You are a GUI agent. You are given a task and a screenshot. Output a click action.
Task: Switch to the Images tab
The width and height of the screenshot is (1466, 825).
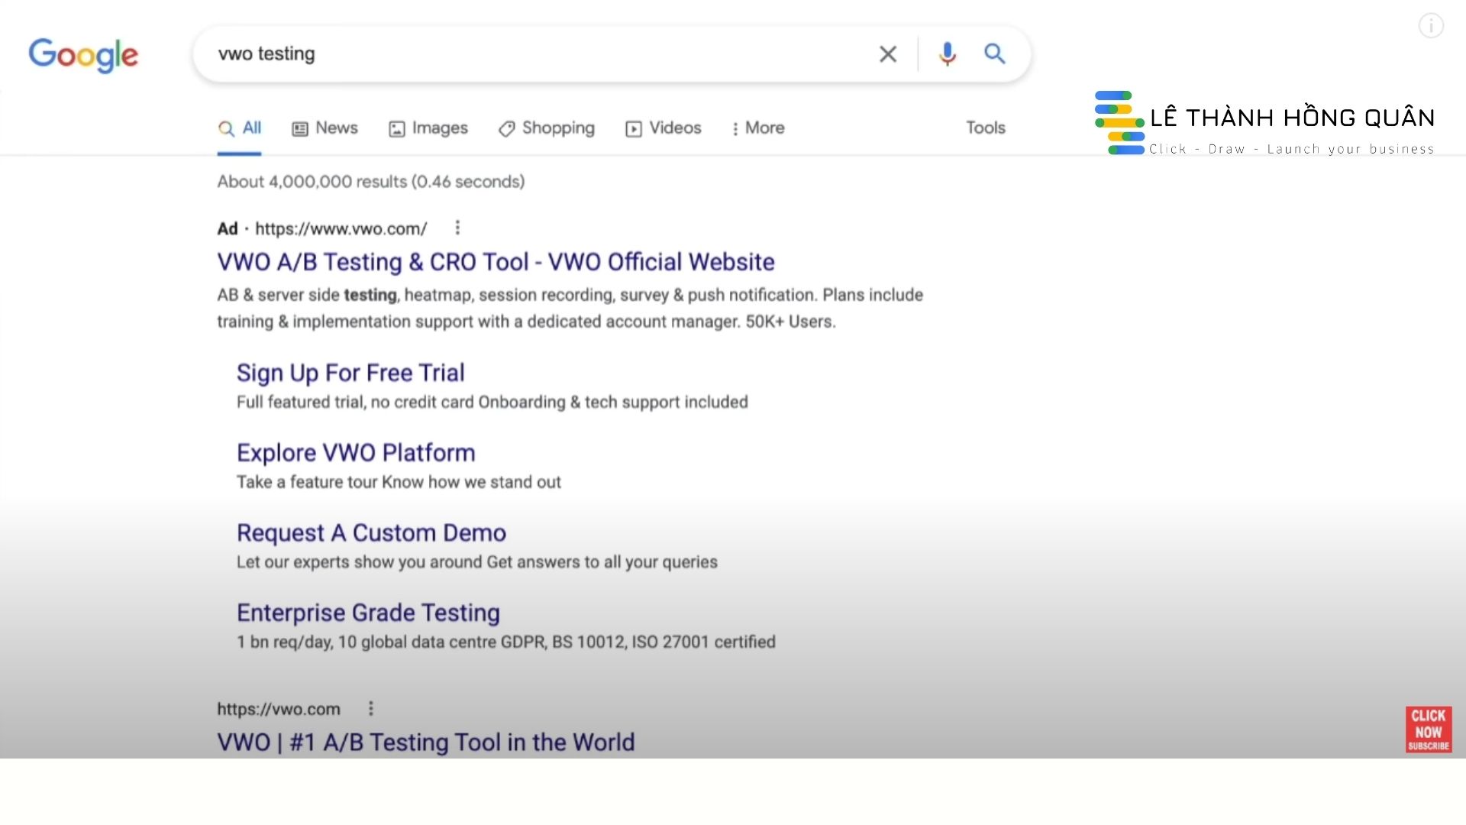pos(428,128)
